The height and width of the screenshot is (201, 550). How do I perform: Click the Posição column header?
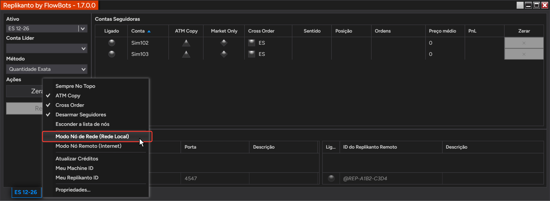click(351, 31)
